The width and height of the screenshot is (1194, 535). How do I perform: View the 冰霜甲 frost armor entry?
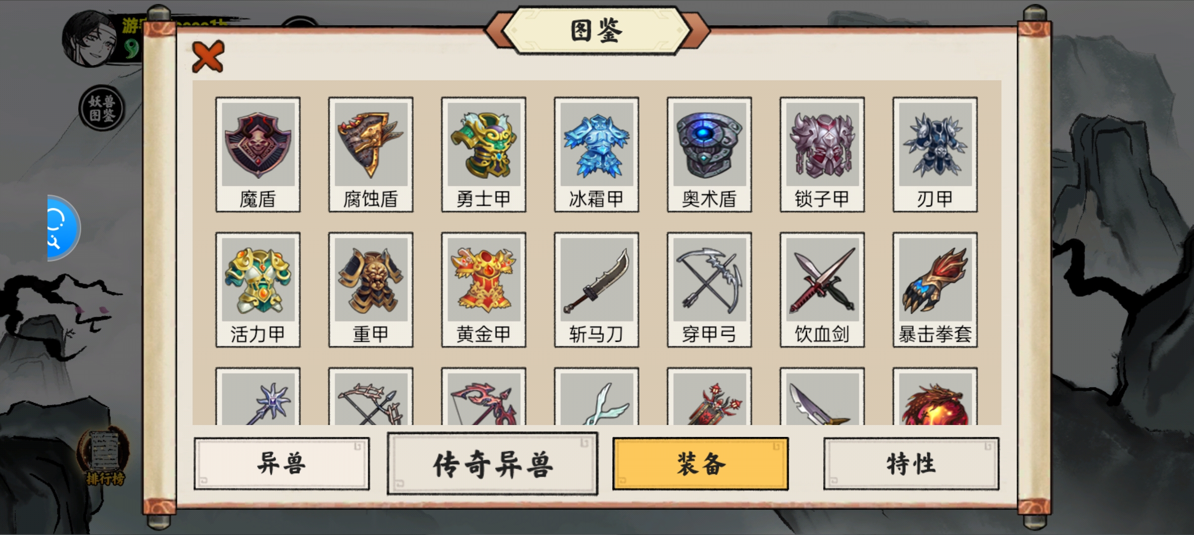pyautogui.click(x=597, y=155)
